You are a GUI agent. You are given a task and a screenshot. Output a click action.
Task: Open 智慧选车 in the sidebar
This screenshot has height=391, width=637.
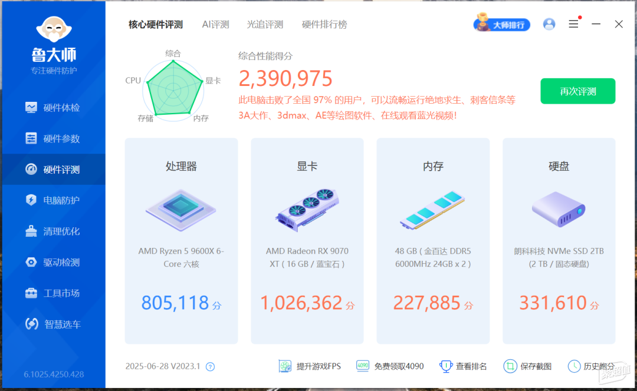click(x=54, y=324)
